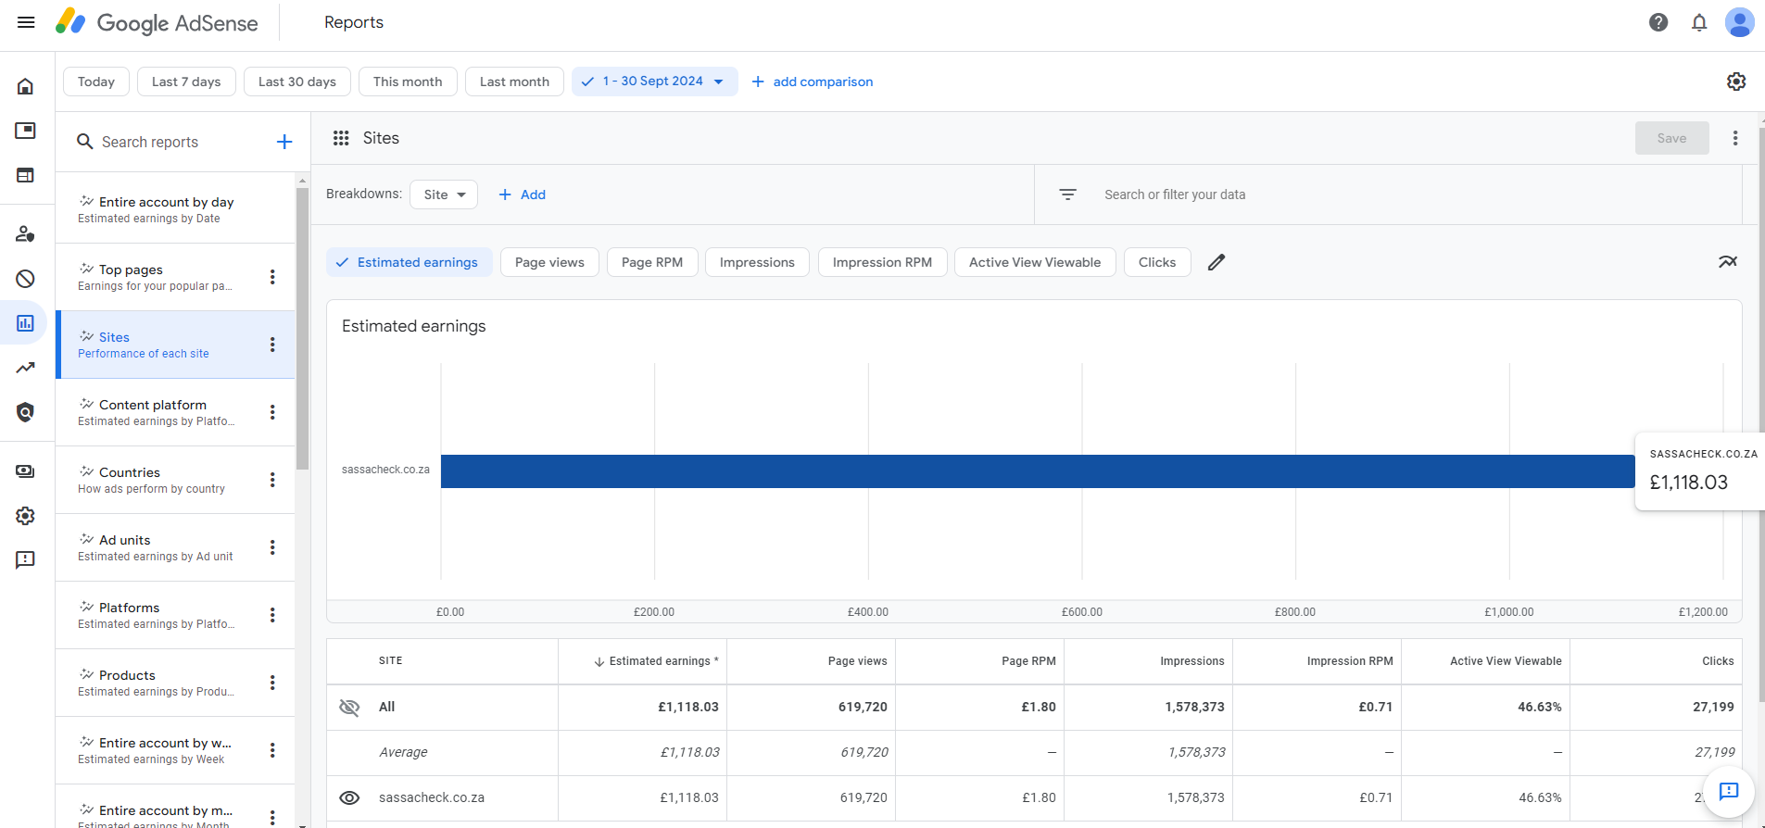Image resolution: width=1765 pixels, height=828 pixels.
Task: Set date range to Today
Action: click(96, 82)
